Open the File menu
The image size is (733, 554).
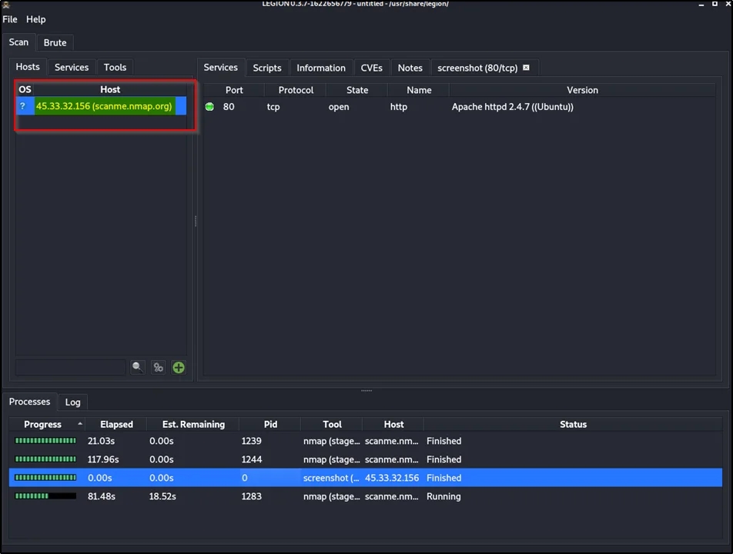(x=10, y=19)
